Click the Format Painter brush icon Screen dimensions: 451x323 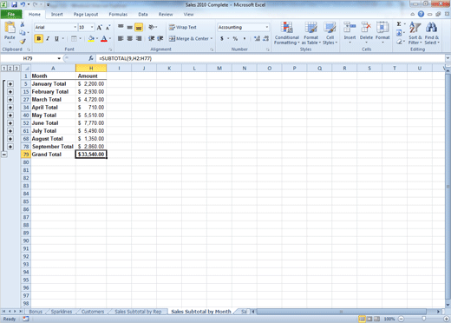pyautogui.click(x=23, y=42)
